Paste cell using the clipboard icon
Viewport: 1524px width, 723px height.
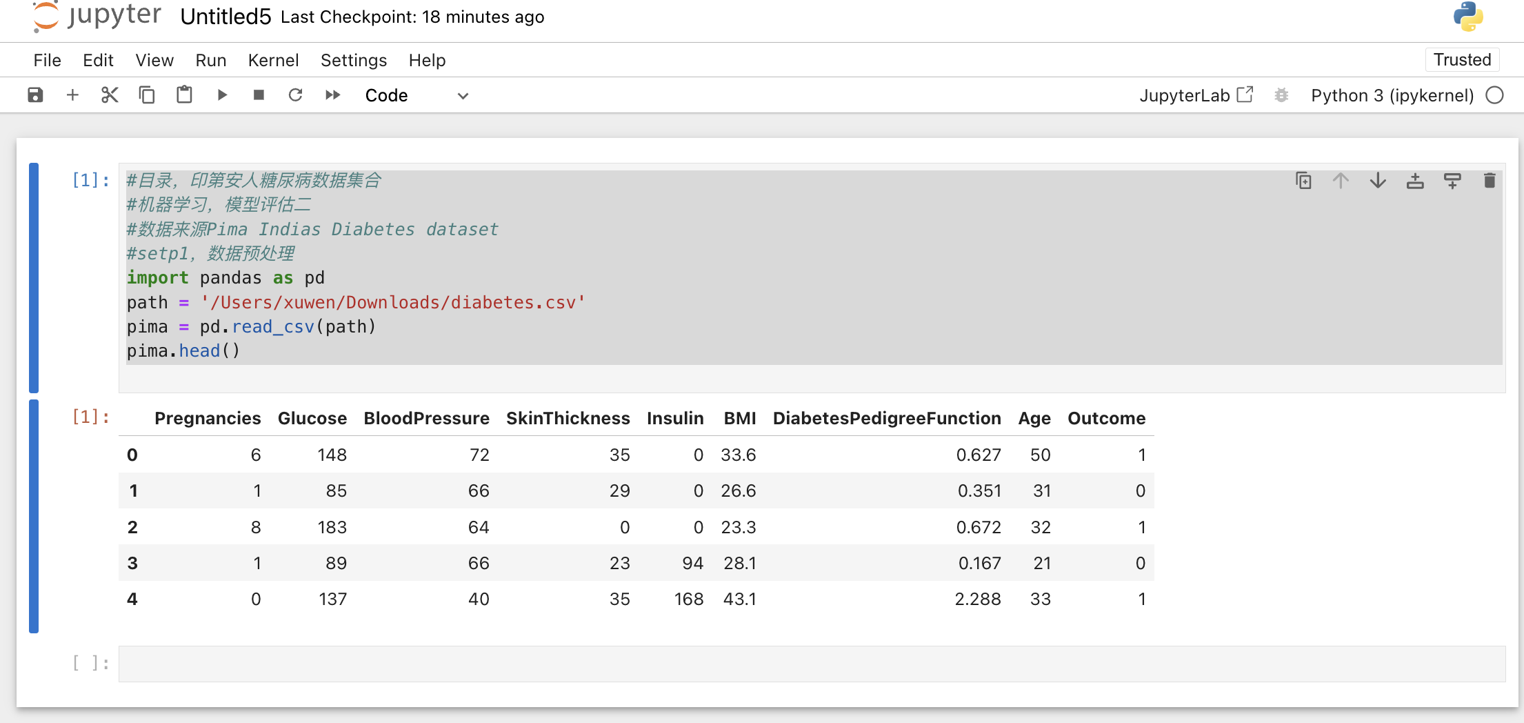184,95
